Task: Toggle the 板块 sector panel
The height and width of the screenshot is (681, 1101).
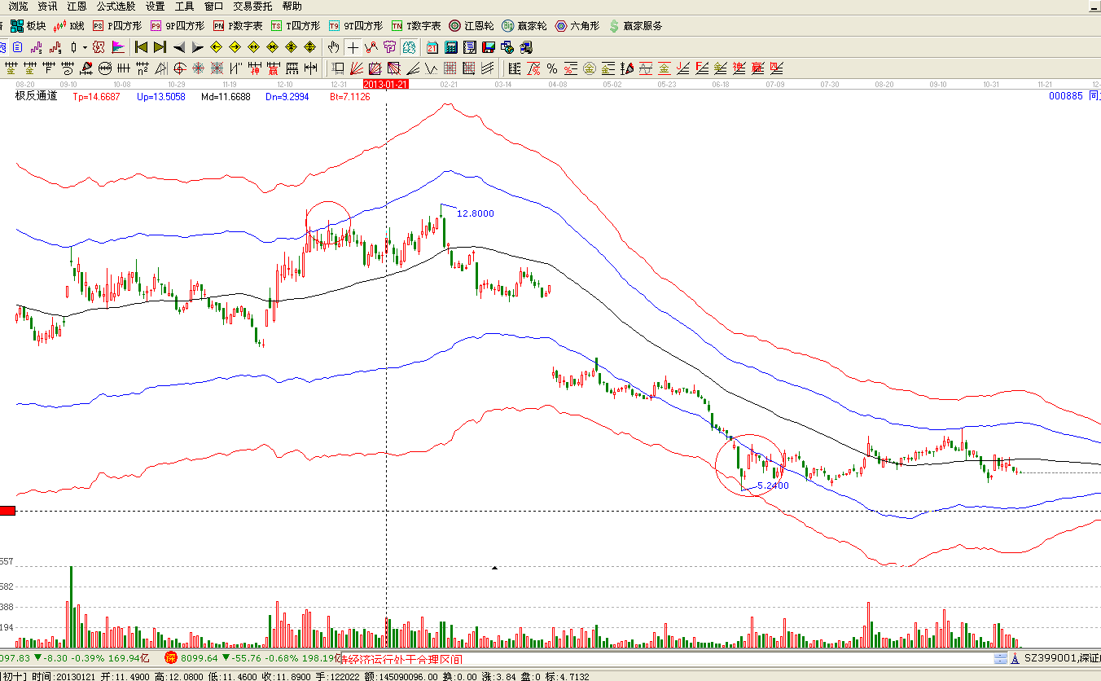Action: click(29, 26)
